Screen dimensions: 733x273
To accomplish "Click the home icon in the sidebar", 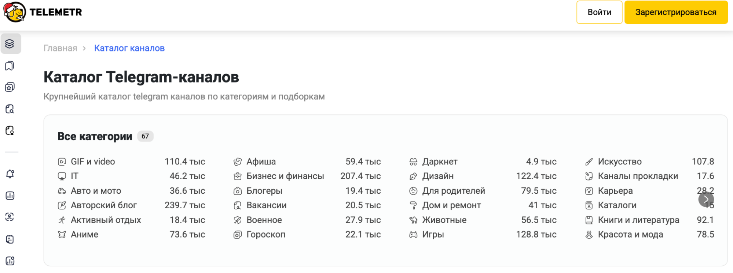I will click(x=10, y=87).
